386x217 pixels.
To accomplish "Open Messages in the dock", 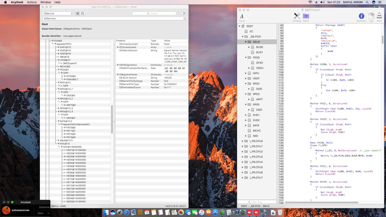I will [x=188, y=213].
